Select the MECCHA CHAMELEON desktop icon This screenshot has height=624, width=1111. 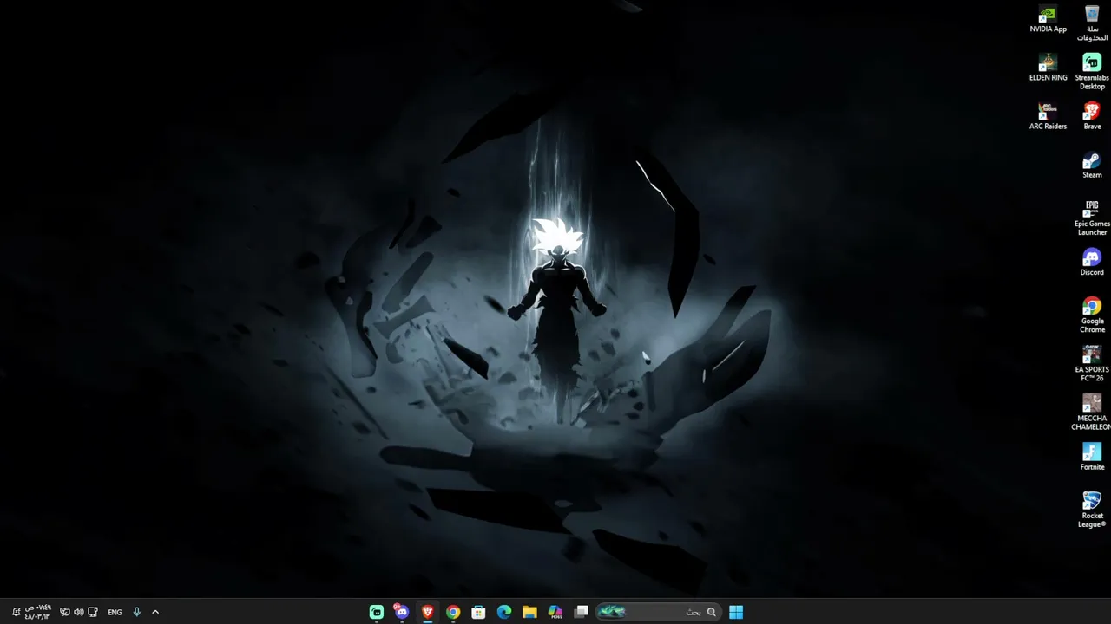pos(1092,412)
